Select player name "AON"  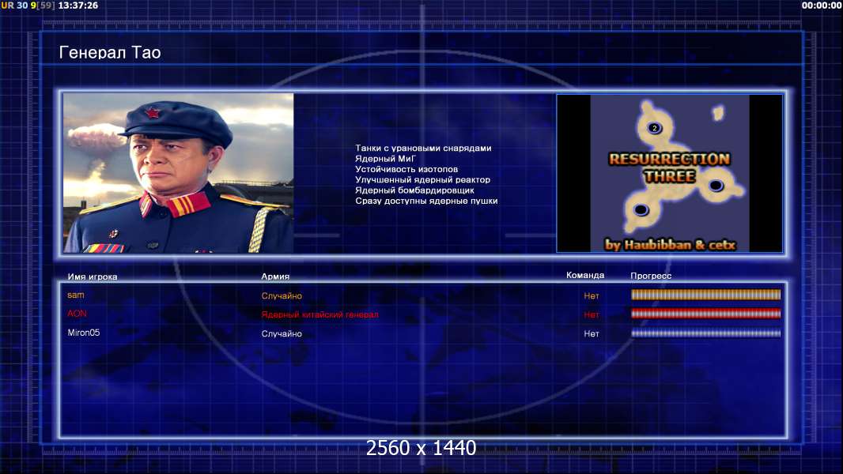click(x=77, y=314)
